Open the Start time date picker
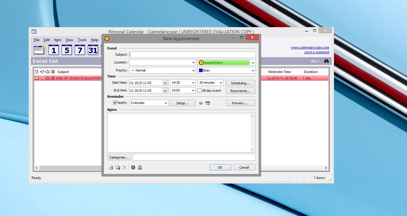The height and width of the screenshot is (216, 407). (165, 83)
